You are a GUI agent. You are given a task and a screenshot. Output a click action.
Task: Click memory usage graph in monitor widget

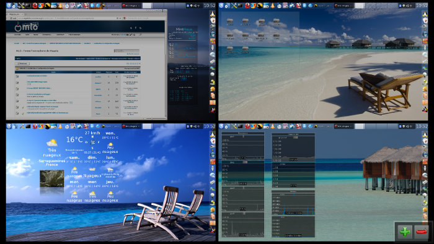coord(293,149)
